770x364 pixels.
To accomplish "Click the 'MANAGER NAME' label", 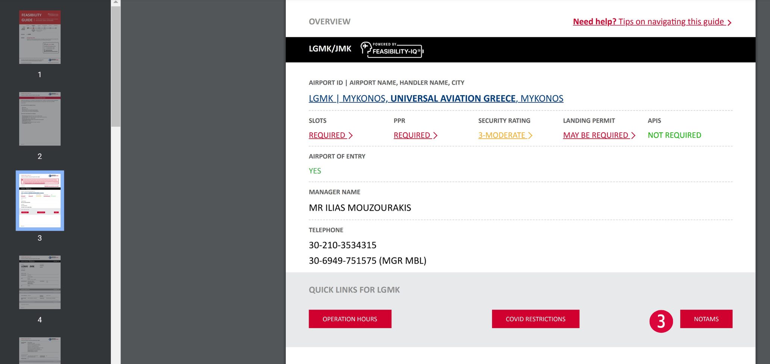I will [335, 192].
